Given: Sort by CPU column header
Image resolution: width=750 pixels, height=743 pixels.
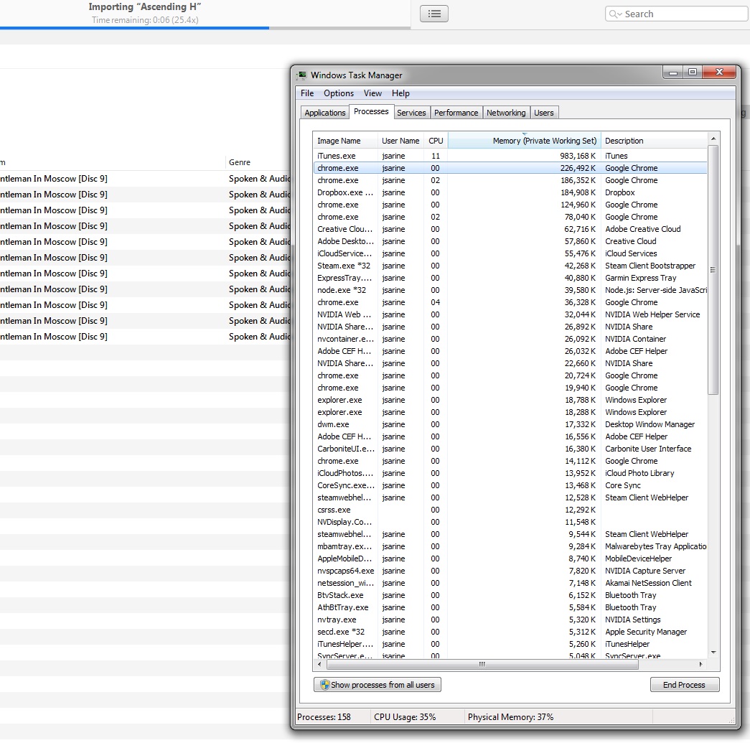Looking at the screenshot, I should [x=436, y=141].
